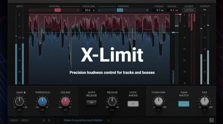223x124 pixels.
Task: Click the vertical ceiling slider handle
Action: point(180,14)
